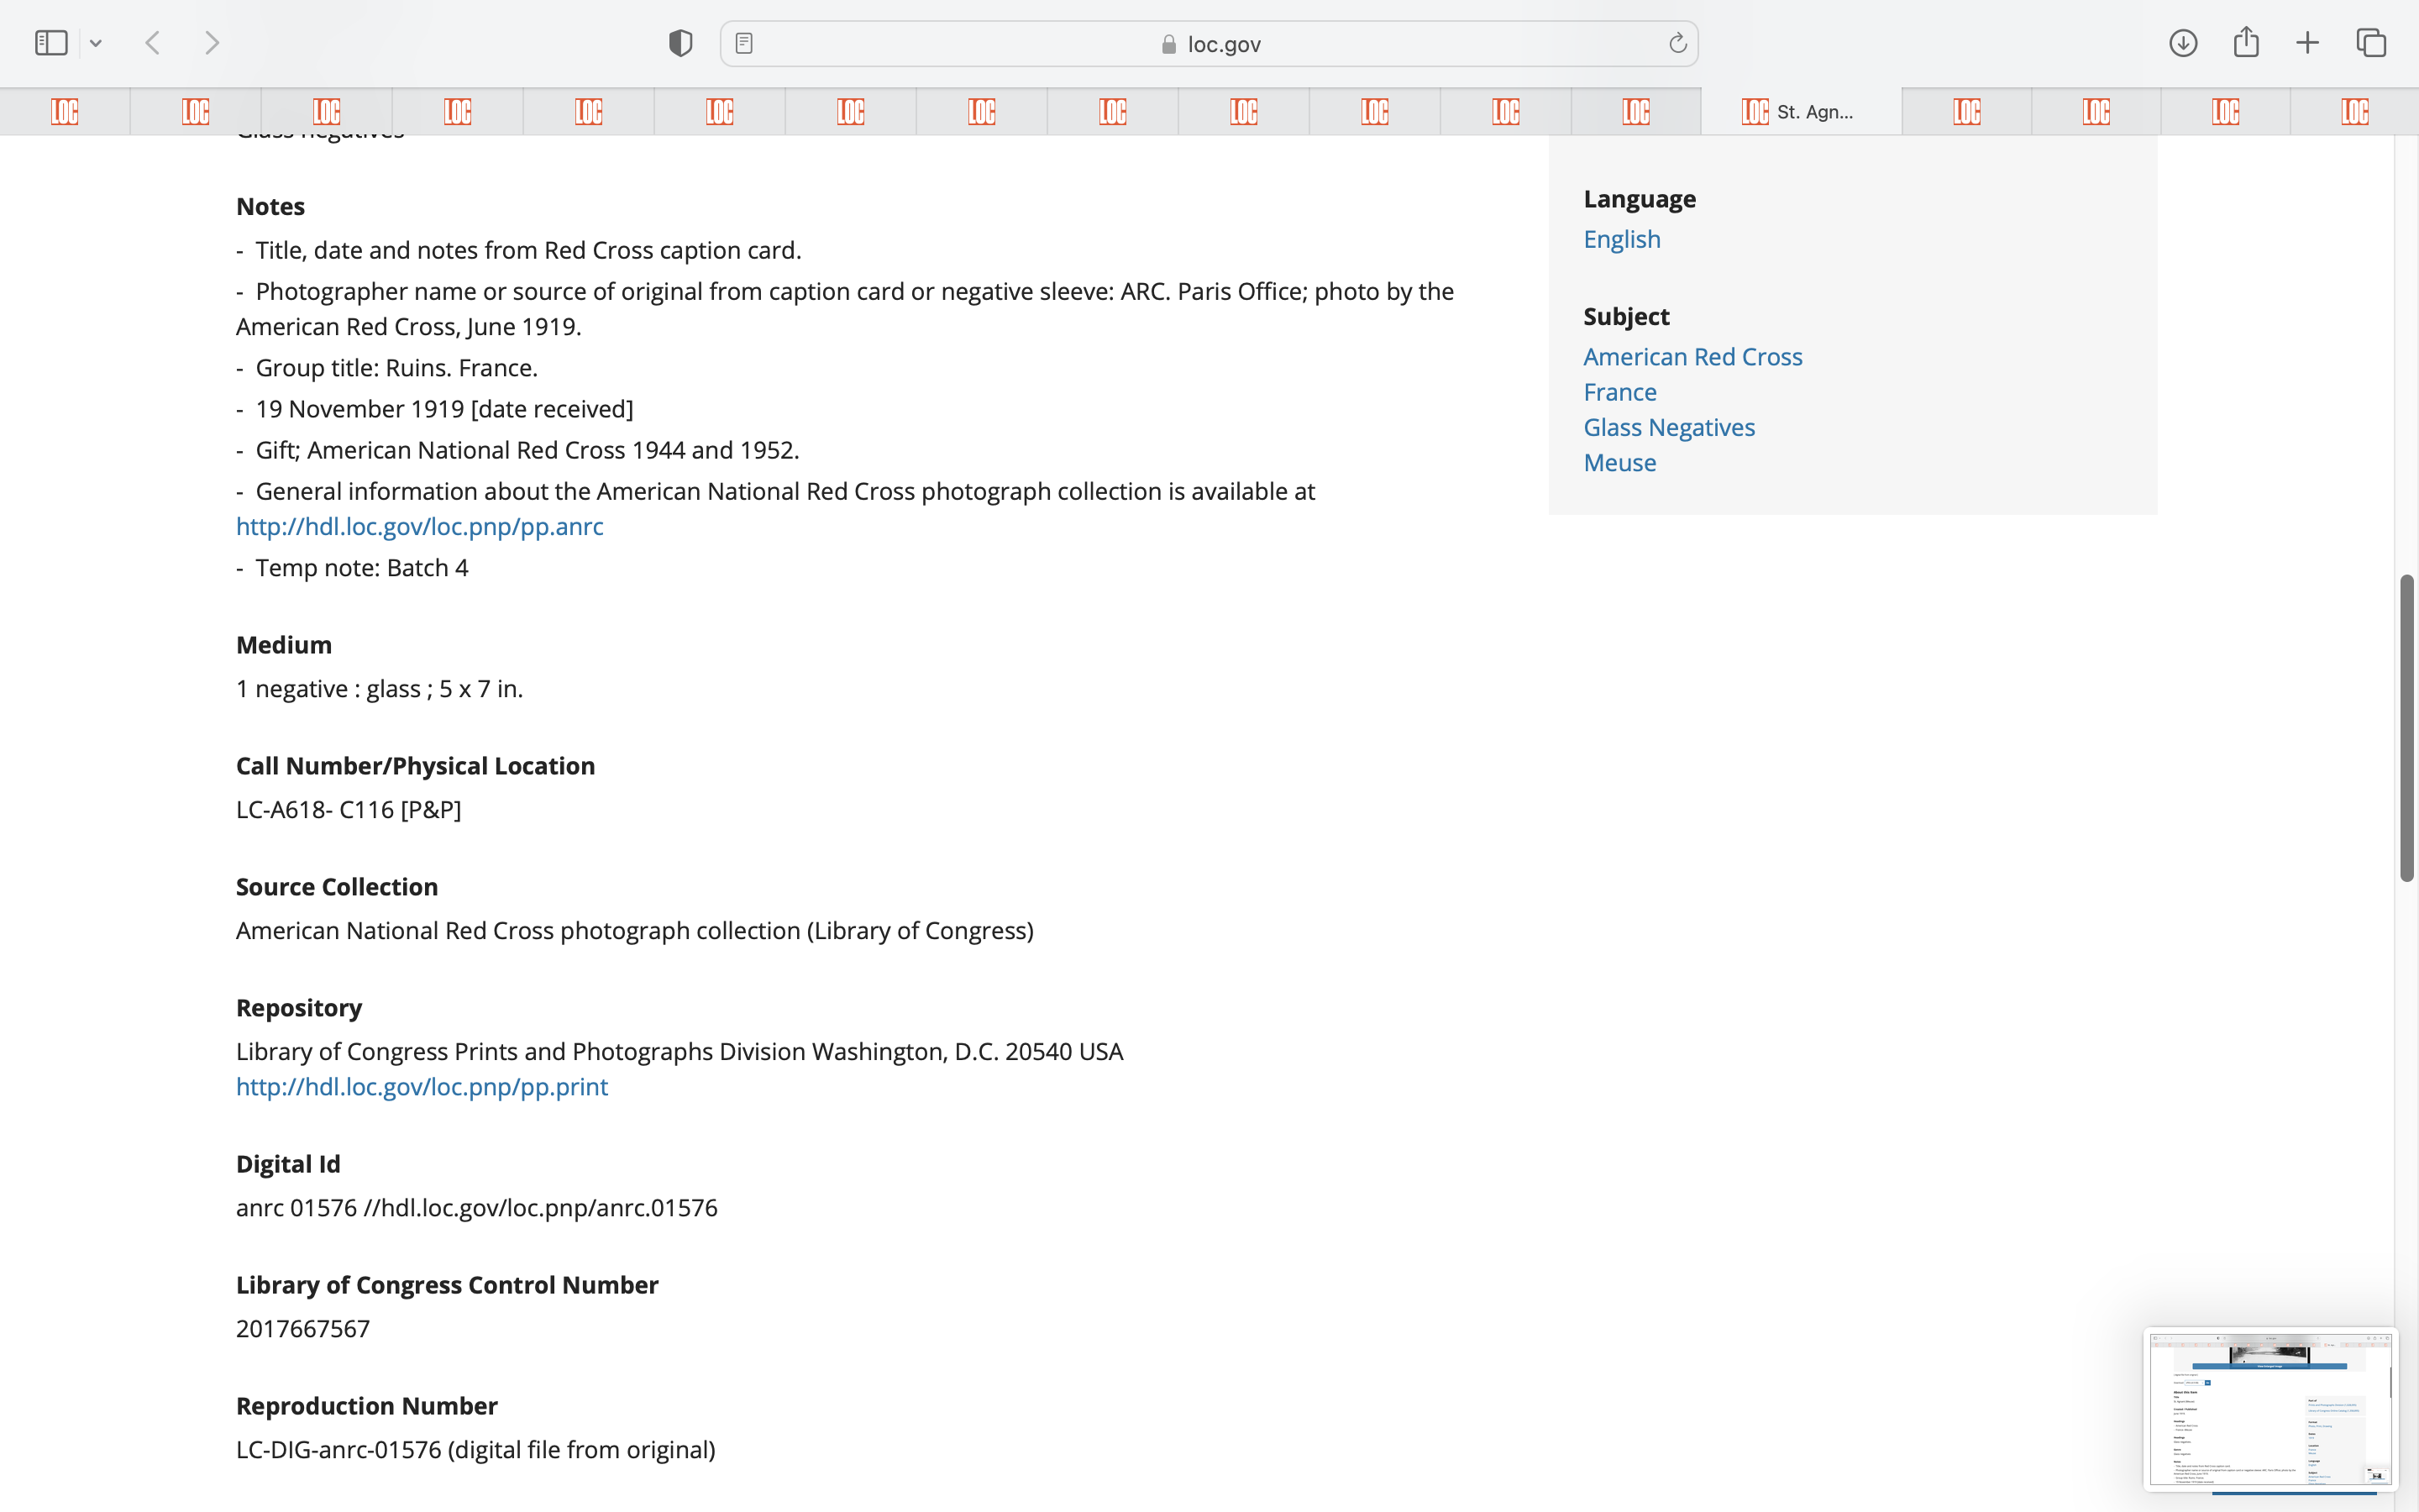Follow the American Red Cross subject link

coord(1692,357)
